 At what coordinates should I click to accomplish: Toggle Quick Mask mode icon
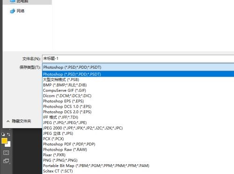pos(6,152)
